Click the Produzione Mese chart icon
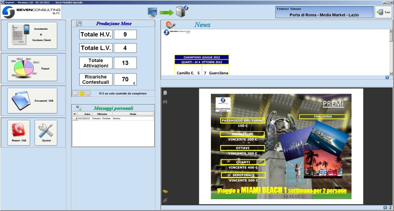Screen dimensions: 394x211 pyautogui.click(x=79, y=24)
